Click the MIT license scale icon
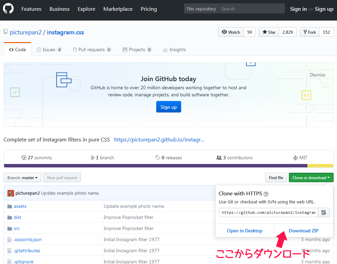 tap(295, 158)
